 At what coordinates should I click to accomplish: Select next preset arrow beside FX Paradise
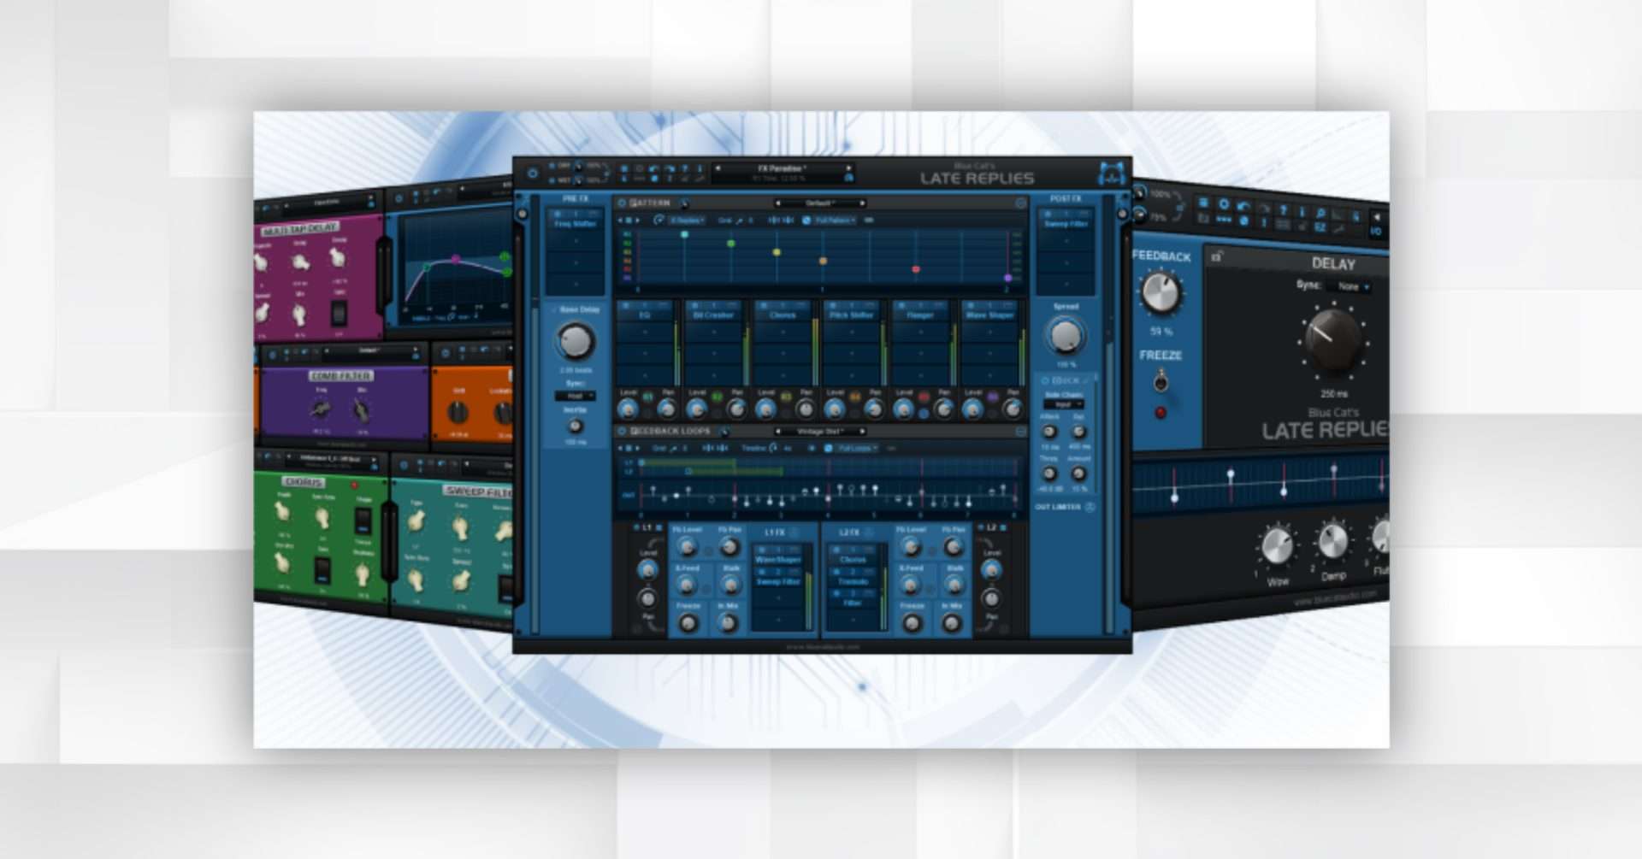pyautogui.click(x=848, y=168)
